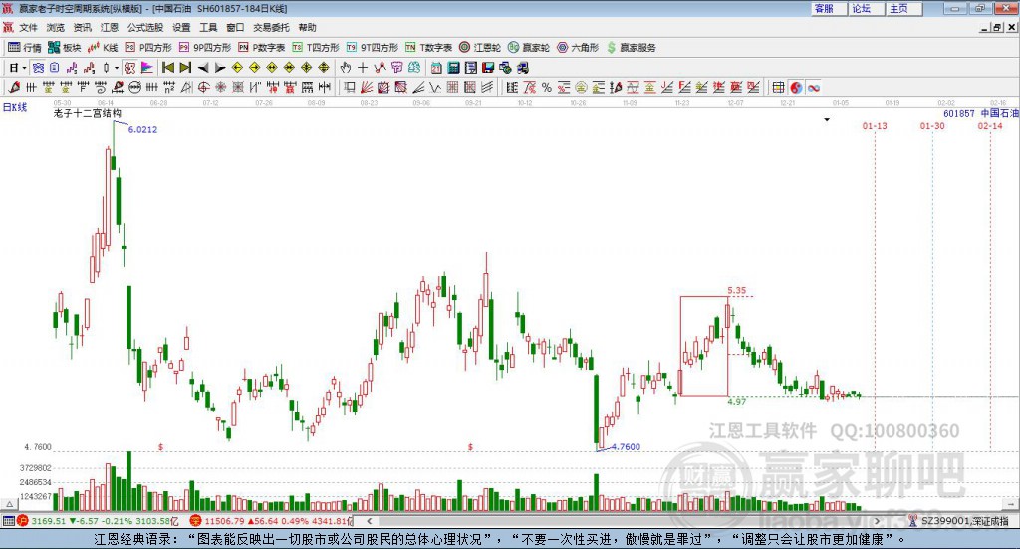
Task: Select the spiral drawing tool
Action: click(x=101, y=87)
